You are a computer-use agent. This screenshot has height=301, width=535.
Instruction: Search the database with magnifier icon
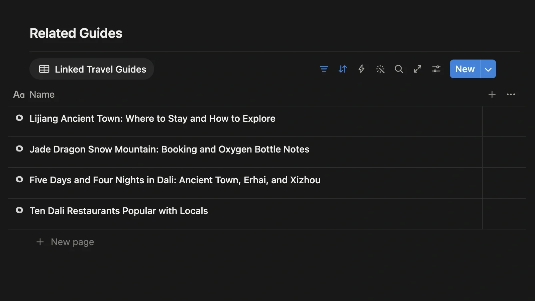399,69
